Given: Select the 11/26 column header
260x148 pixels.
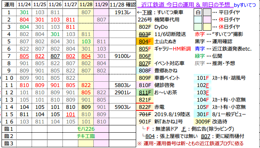Looking at the screenshot, I should click(x=55, y=5).
